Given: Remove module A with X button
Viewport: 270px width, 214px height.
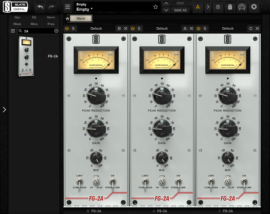Looking at the screenshot, I should tap(192, 28).
